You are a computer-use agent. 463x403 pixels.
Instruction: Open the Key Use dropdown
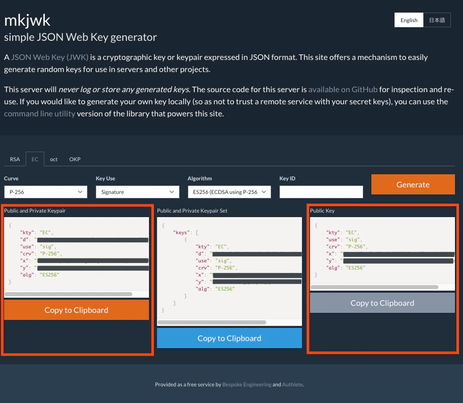click(137, 192)
